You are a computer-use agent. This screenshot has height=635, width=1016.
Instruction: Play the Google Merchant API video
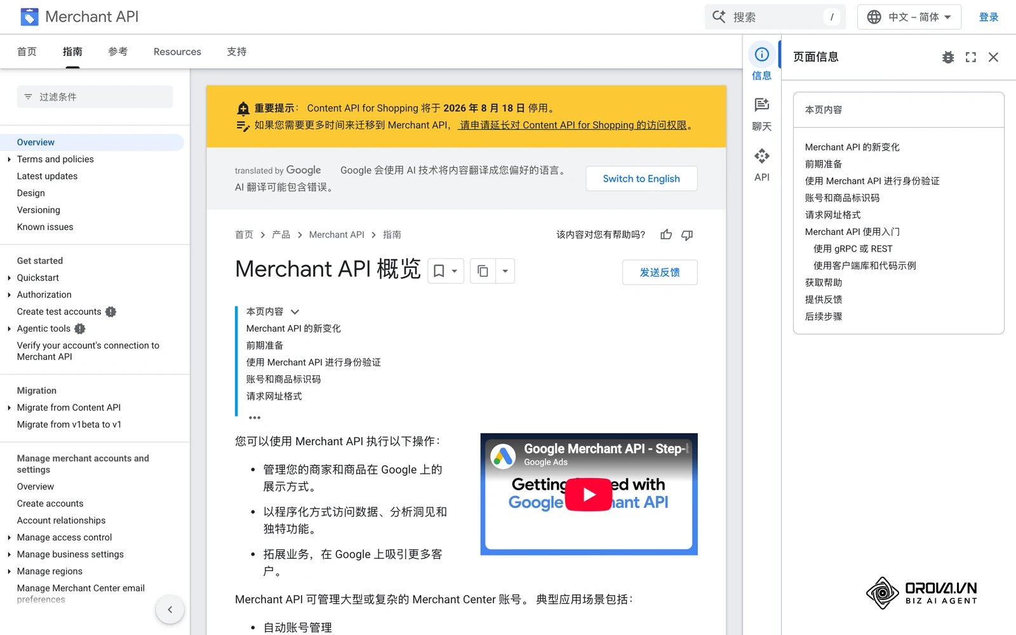click(x=589, y=494)
